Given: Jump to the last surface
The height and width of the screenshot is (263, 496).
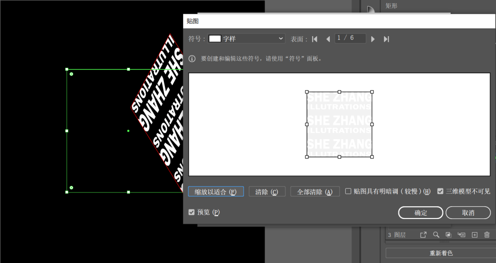Looking at the screenshot, I should pos(386,39).
